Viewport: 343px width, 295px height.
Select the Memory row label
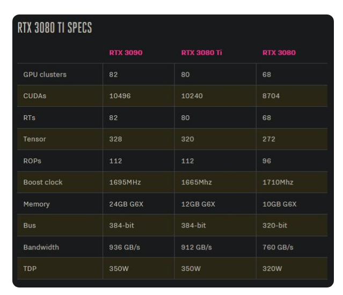pos(36,204)
